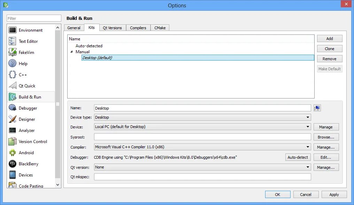354x205 pixels.
Task: Click the Qt Creator logo in title bar
Action: tap(6, 5)
